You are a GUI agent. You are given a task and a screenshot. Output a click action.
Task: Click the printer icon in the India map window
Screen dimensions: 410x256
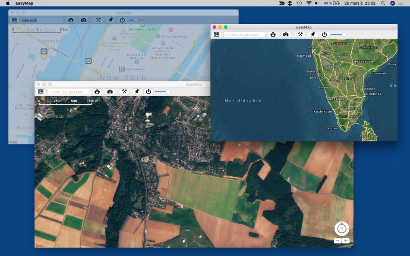click(x=272, y=34)
